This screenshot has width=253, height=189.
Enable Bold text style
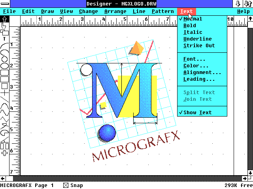[x=202, y=26]
